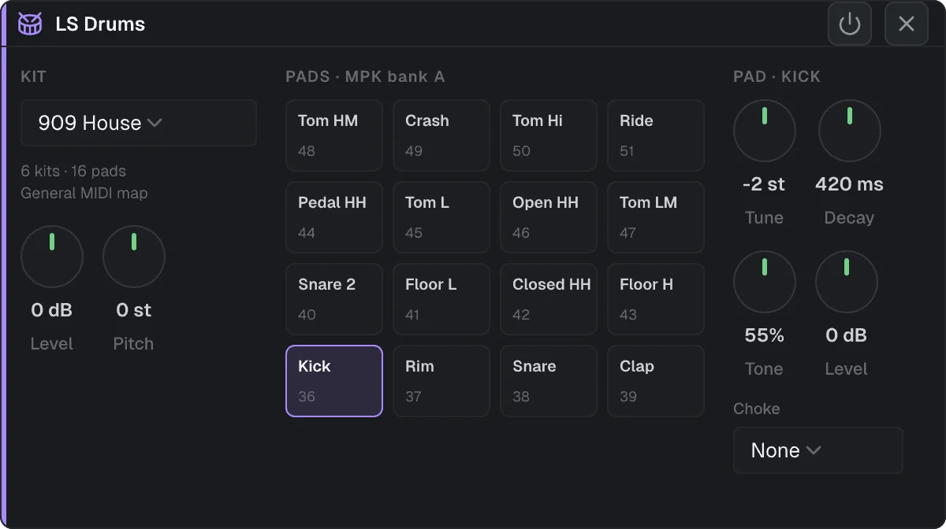Select the Tom Hi pad
The width and height of the screenshot is (946, 529).
pos(549,135)
